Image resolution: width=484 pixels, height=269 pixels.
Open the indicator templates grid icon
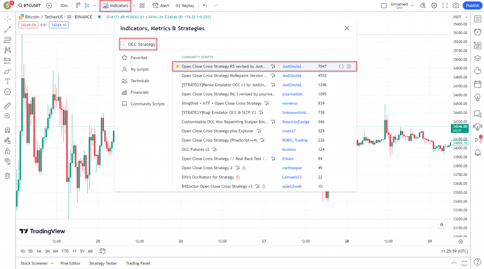click(x=142, y=6)
